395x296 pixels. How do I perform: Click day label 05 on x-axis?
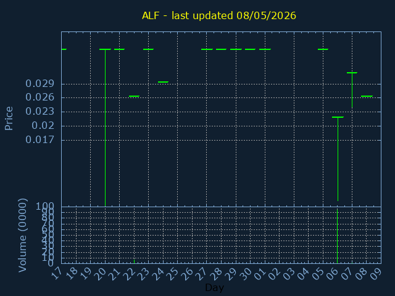tap(318, 274)
